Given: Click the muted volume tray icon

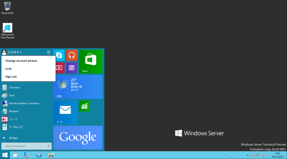Looking at the screenshot, I should (x=262, y=155).
